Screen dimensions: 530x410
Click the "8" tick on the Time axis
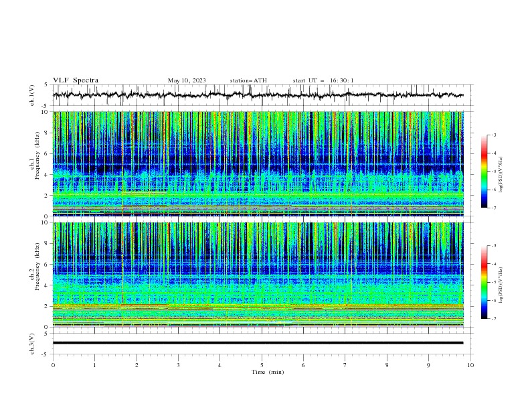(x=387, y=365)
